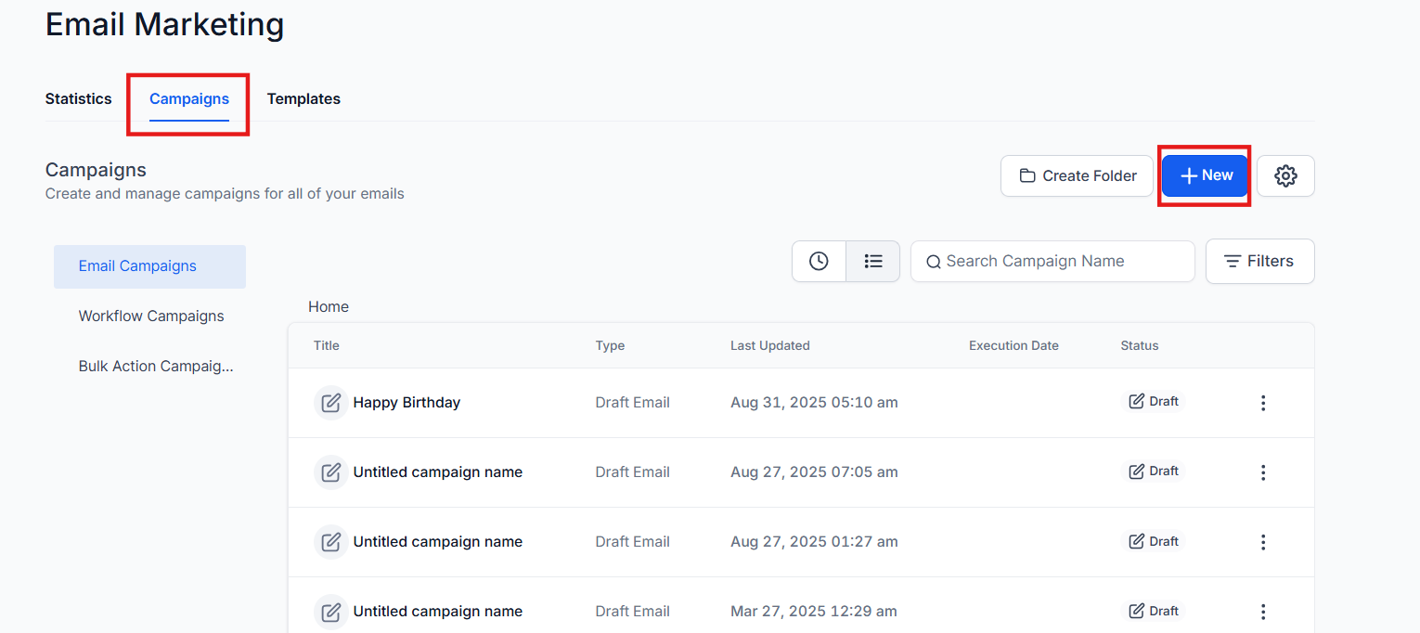Click the Happy Birthday edit icon

pyautogui.click(x=330, y=403)
